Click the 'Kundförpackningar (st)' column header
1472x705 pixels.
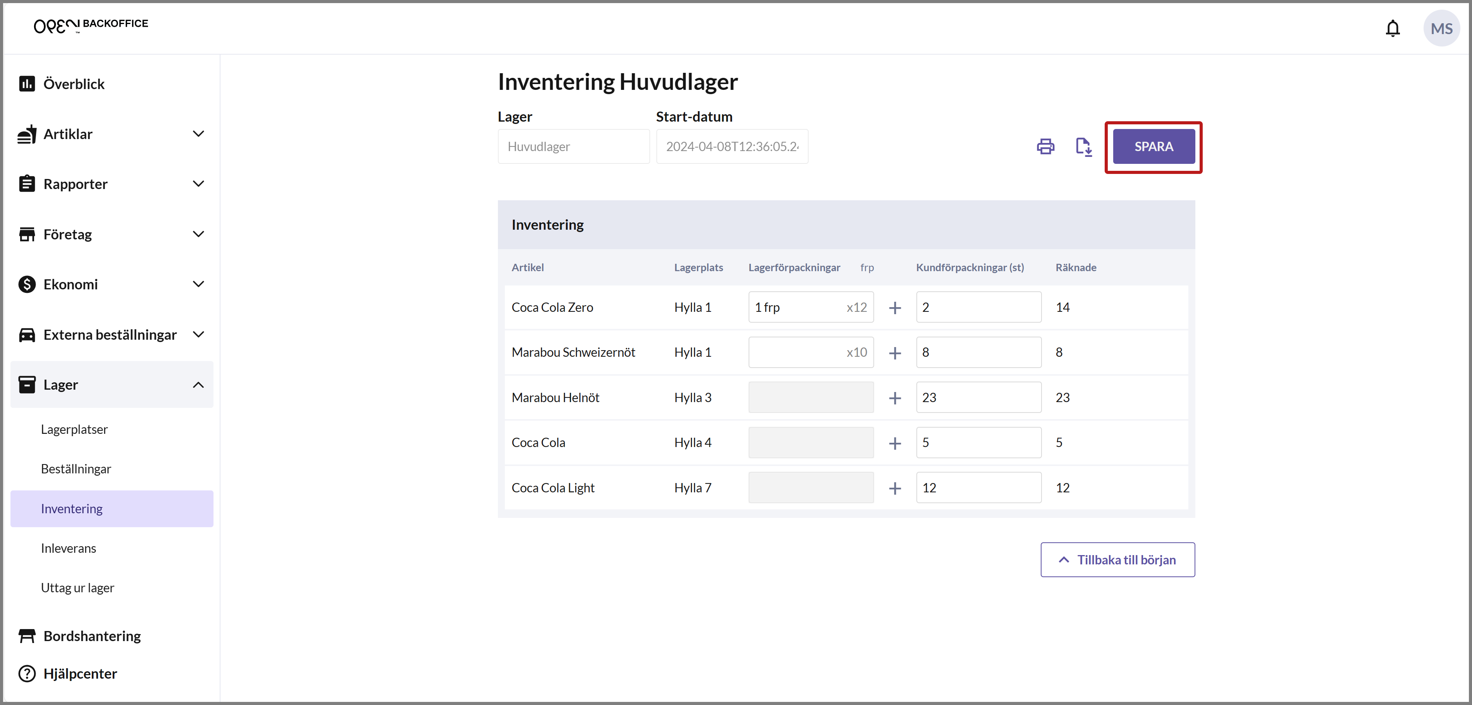pos(970,267)
